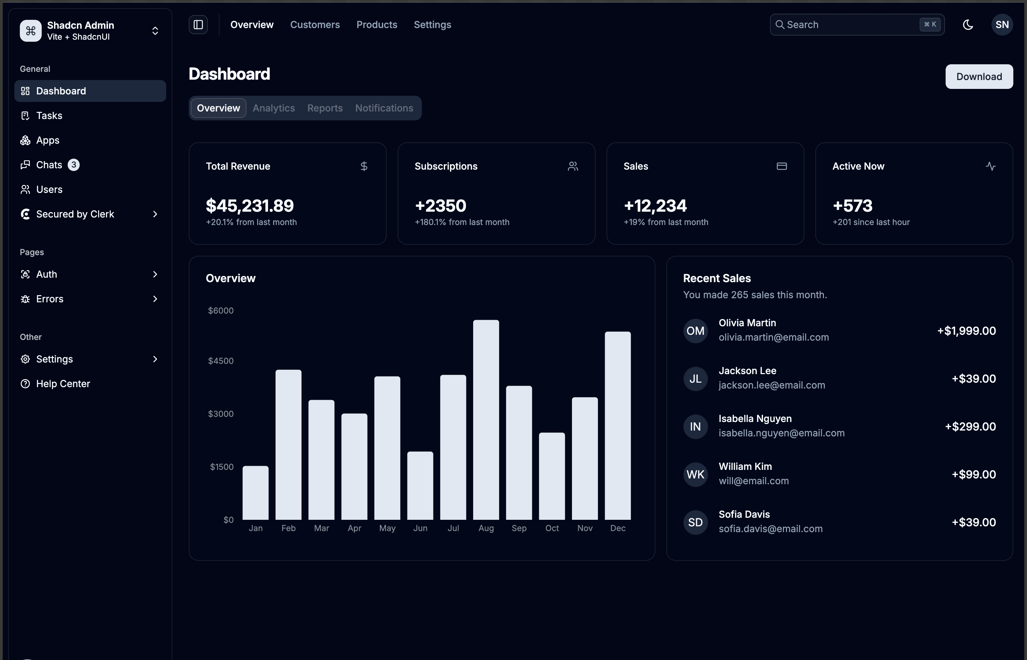Expand Secured by Clerk chevron
This screenshot has width=1027, height=660.
pyautogui.click(x=155, y=214)
